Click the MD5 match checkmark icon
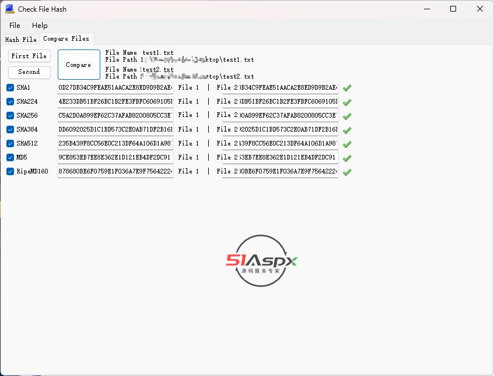 pos(347,158)
